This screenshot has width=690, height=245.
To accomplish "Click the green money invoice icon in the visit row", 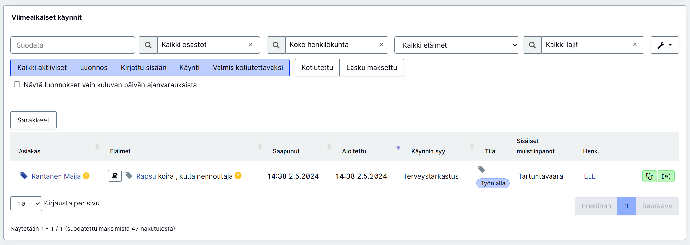I will click(666, 176).
